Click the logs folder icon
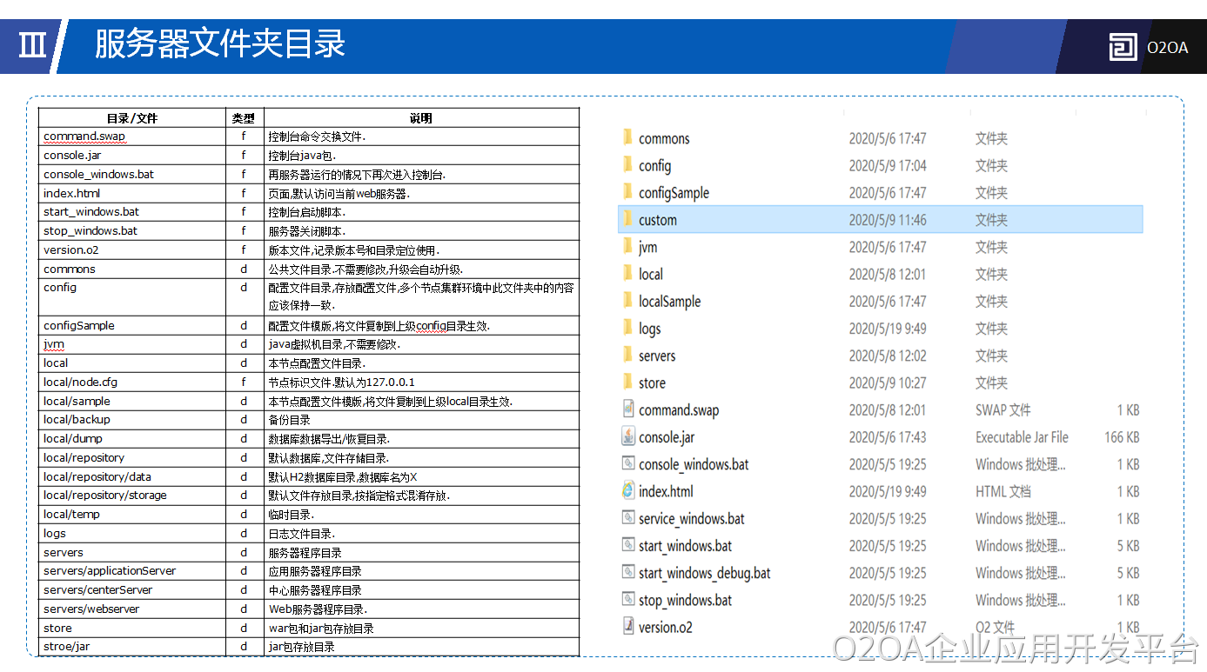1207x672 pixels. coord(627,328)
